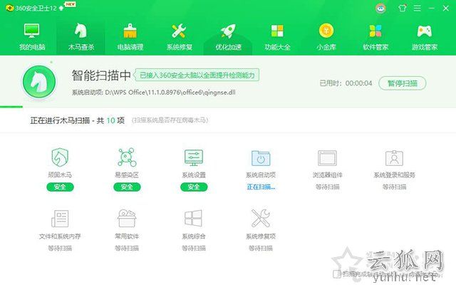Open the 软件管家 colorful squares icon
Viewport: 456px width, 287px height.
click(x=375, y=31)
